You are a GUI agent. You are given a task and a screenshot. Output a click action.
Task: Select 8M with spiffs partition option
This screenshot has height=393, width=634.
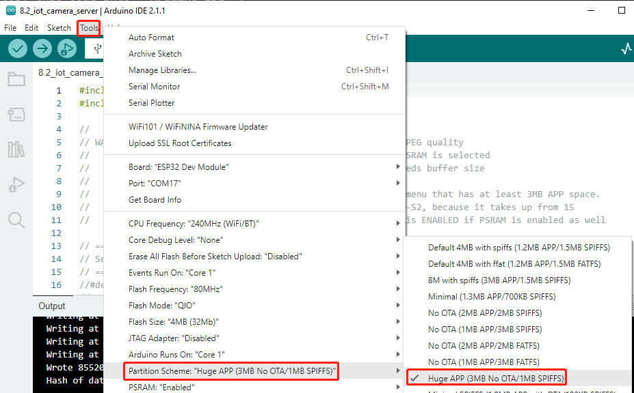point(518,280)
